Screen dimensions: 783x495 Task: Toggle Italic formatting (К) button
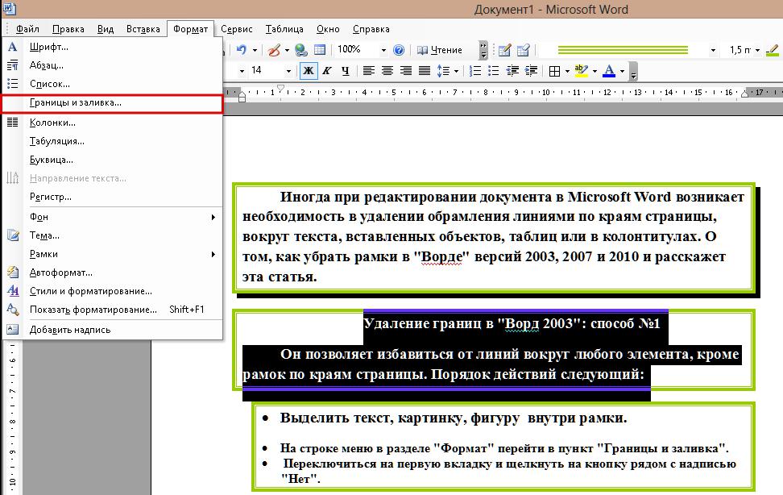pos(327,71)
